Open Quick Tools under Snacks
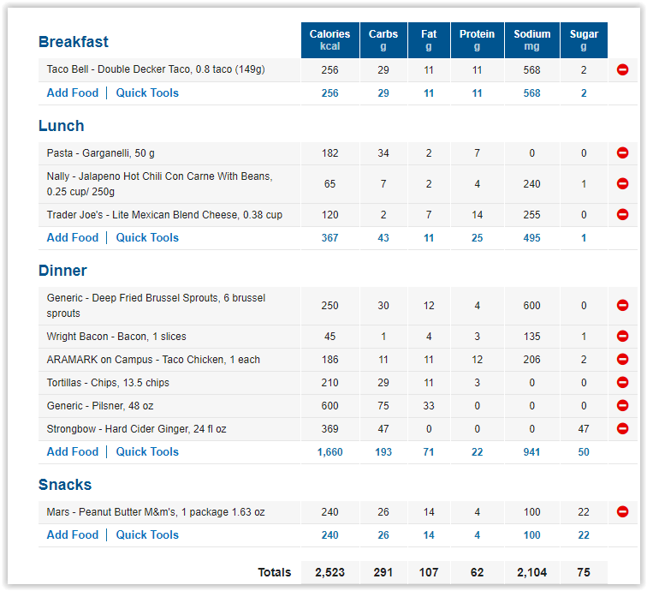647x591 pixels. tap(147, 534)
